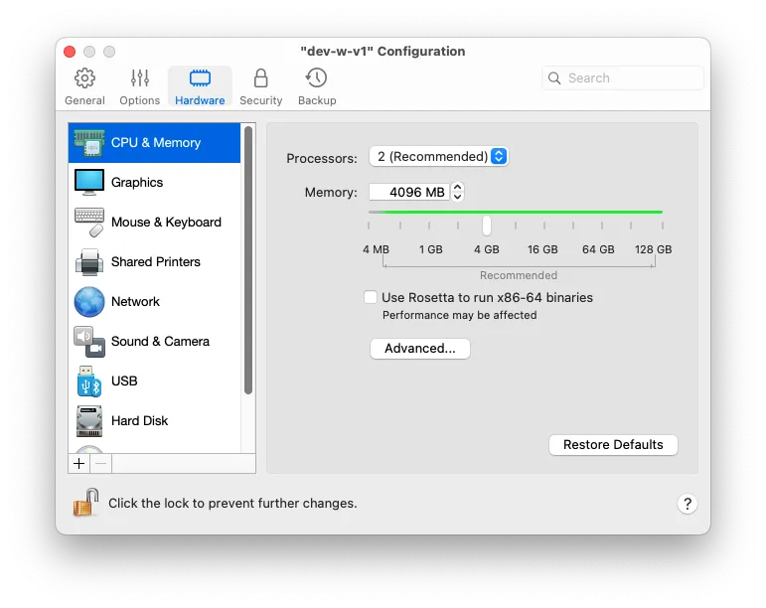
Task: Open the Processors dropdown menu
Action: (438, 157)
